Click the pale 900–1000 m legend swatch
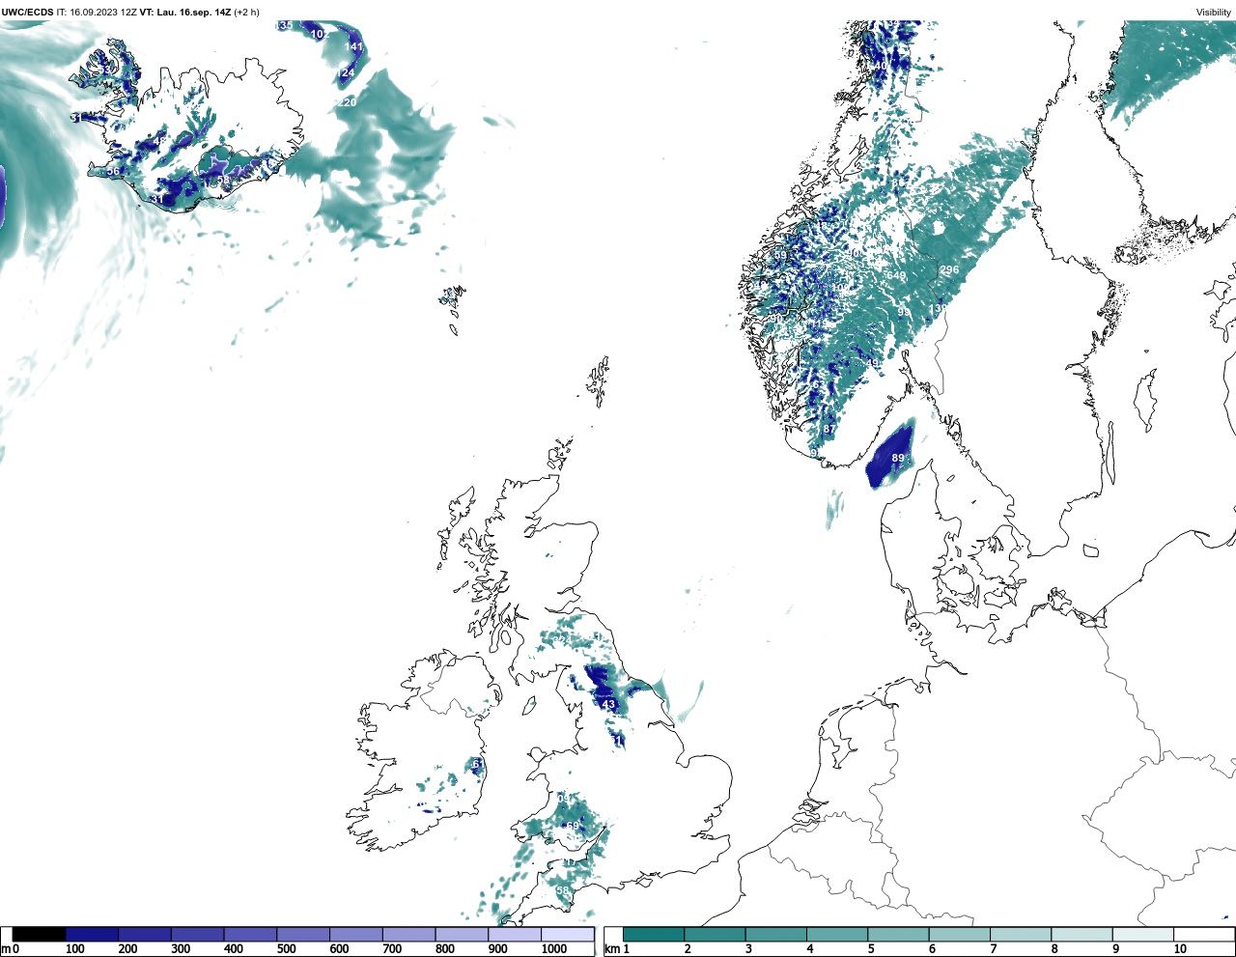The image size is (1236, 957). click(x=515, y=935)
